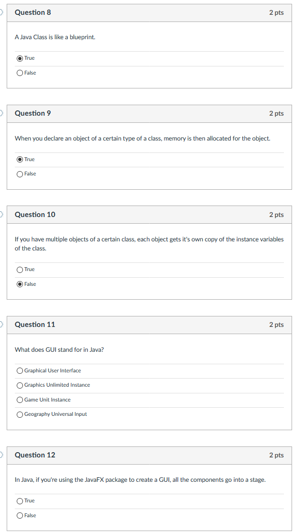Screen dimensions: 293x532
Task: Select True for Question 12
Action: click(20, 500)
